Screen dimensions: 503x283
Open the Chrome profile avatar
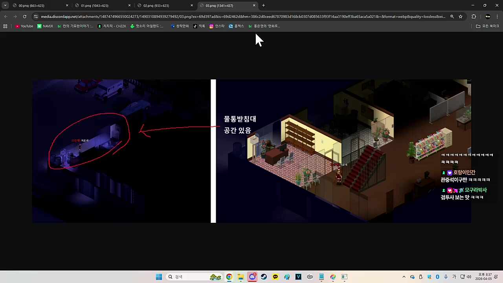point(488,17)
